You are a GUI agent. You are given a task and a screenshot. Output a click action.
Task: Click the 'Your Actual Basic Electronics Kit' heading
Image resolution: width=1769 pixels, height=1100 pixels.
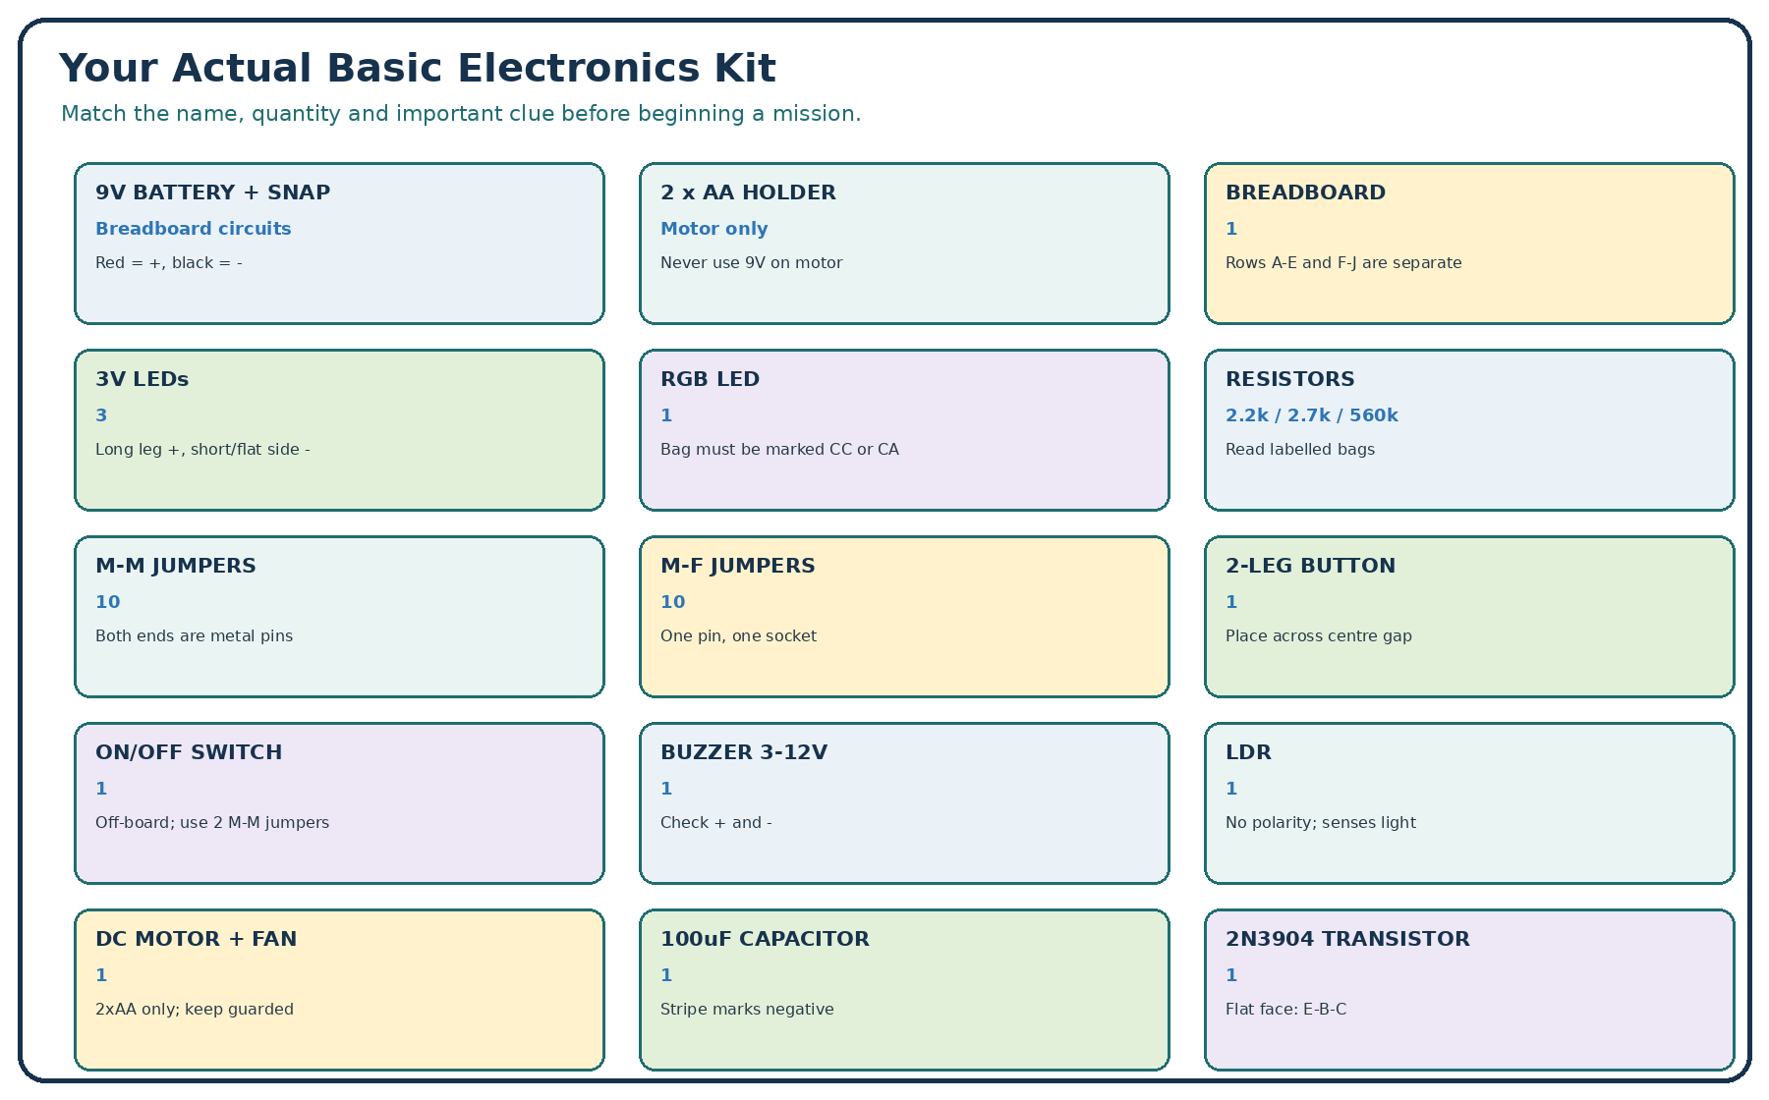418,69
